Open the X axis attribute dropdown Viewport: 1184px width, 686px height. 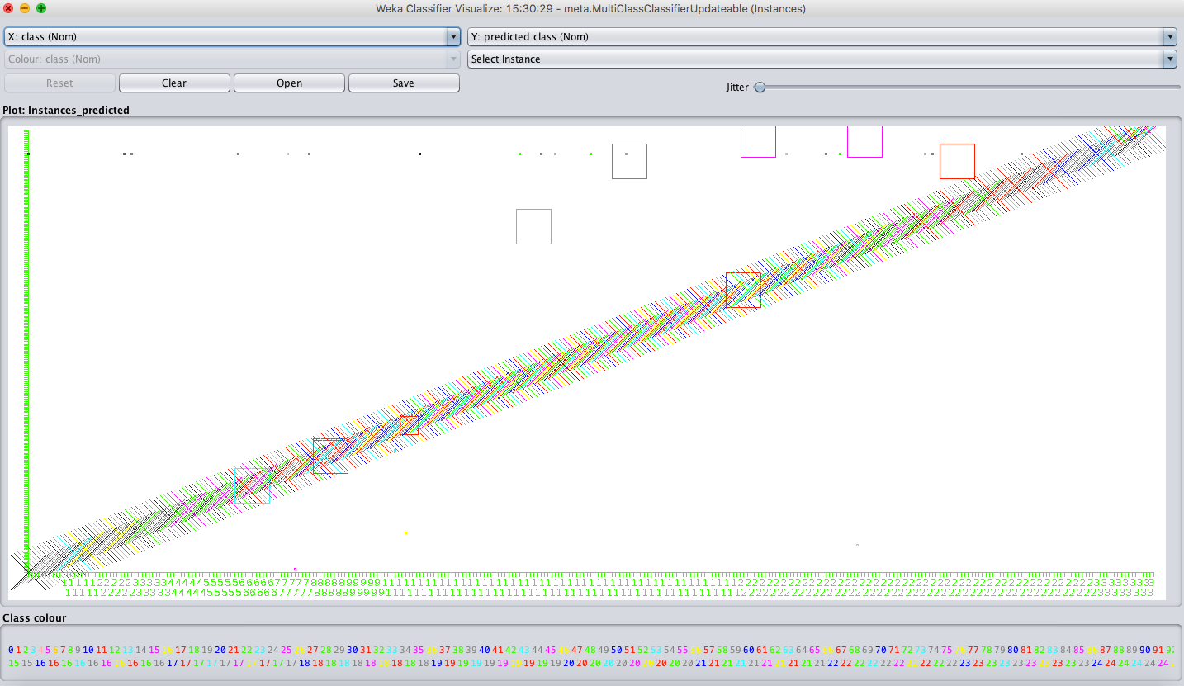[232, 36]
